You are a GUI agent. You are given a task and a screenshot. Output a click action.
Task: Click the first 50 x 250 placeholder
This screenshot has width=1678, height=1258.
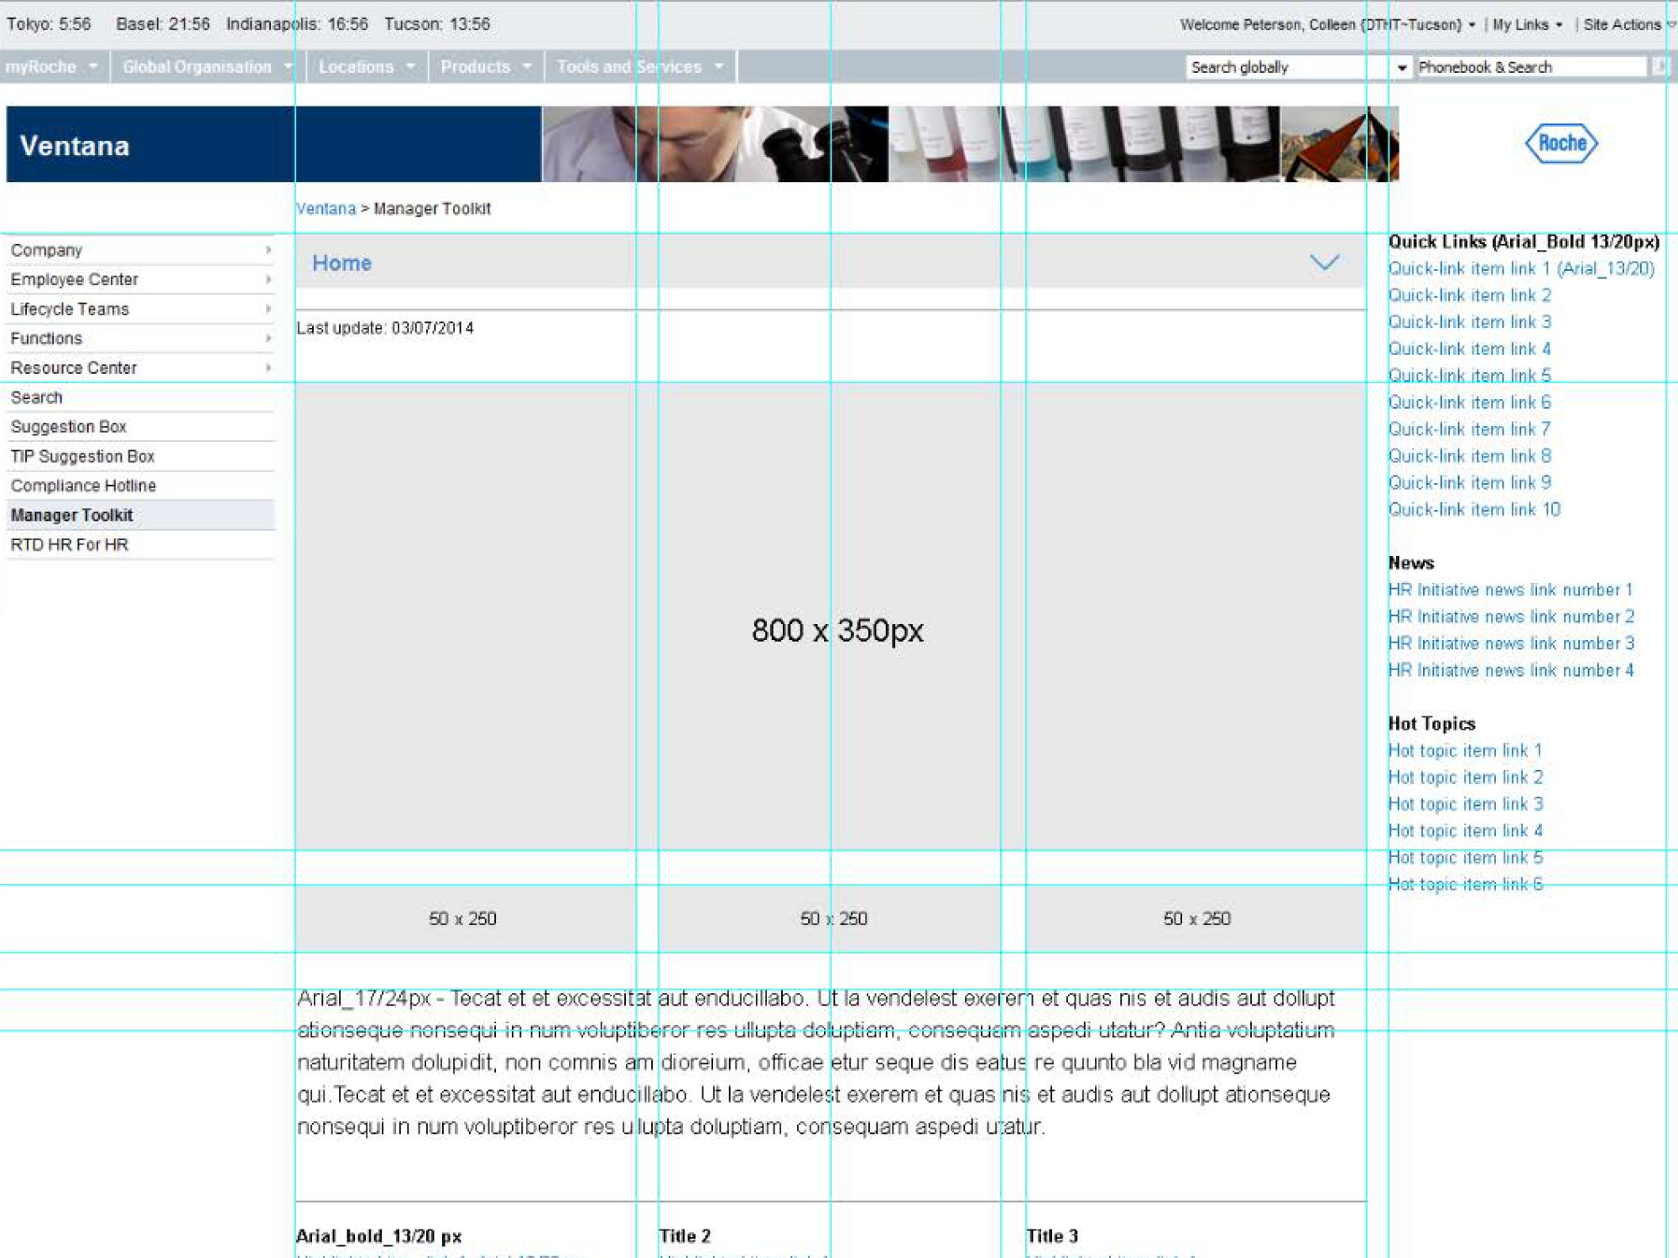[466, 918]
